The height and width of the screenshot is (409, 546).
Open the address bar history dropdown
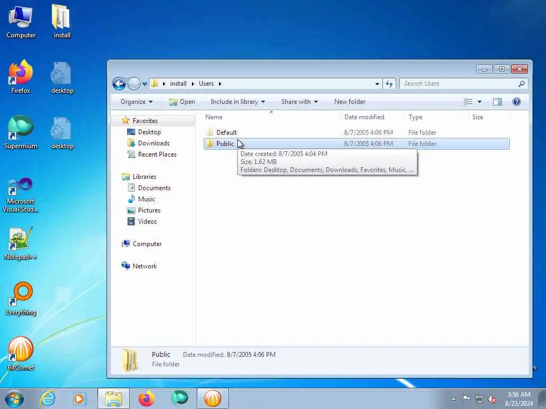coord(377,84)
